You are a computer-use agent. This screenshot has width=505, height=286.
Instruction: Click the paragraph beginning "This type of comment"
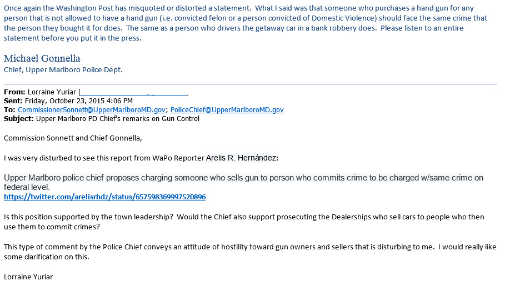point(250,252)
